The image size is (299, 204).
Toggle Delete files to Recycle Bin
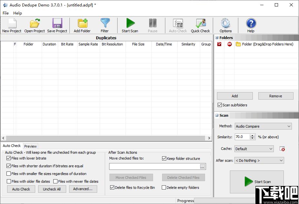tap(112, 188)
